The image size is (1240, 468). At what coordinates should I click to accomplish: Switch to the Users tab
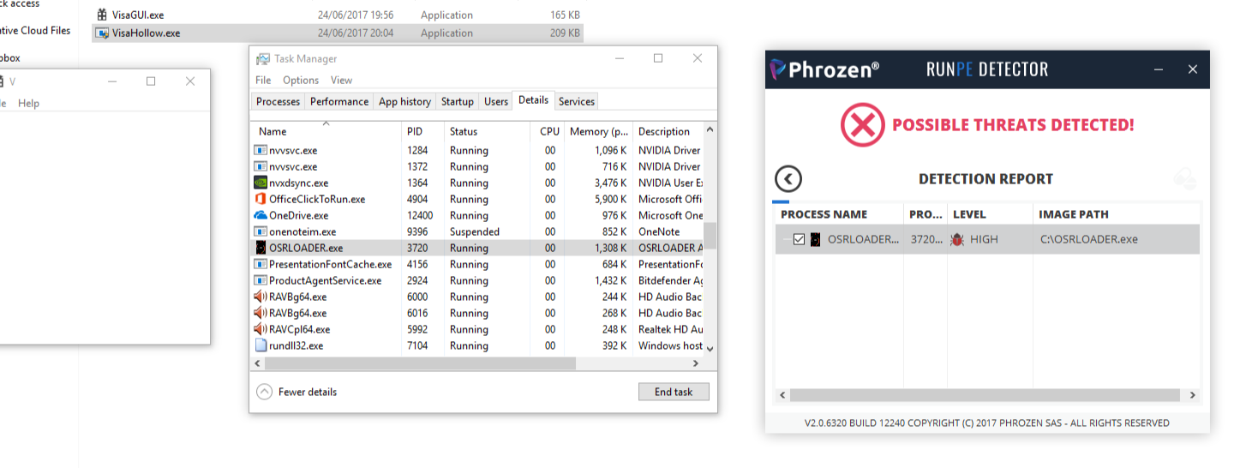[x=496, y=101]
